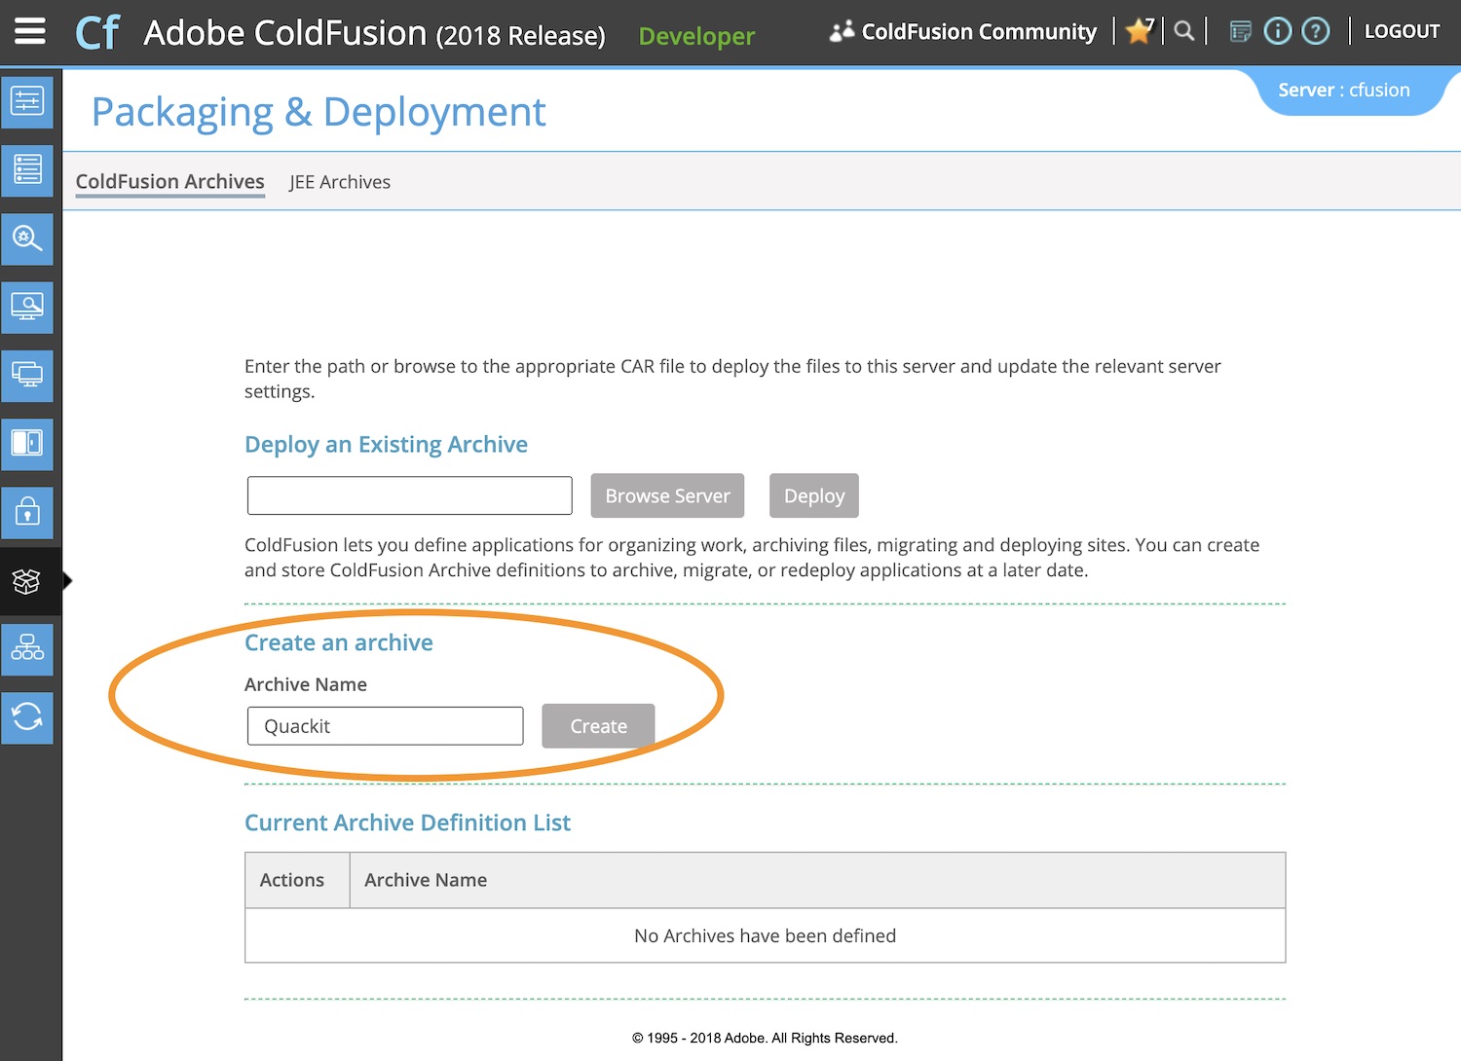Image resolution: width=1461 pixels, height=1061 pixels.
Task: Open ColdFusion Community link
Action: point(963,32)
